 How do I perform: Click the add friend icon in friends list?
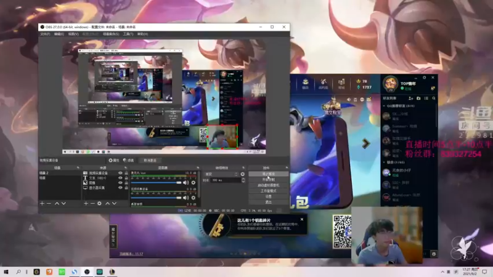coord(410,98)
